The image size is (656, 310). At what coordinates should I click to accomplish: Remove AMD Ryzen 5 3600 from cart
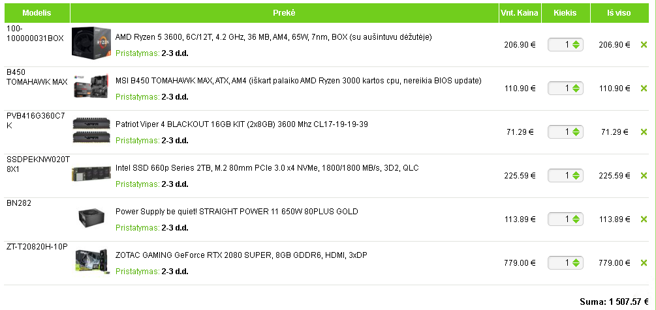click(644, 45)
